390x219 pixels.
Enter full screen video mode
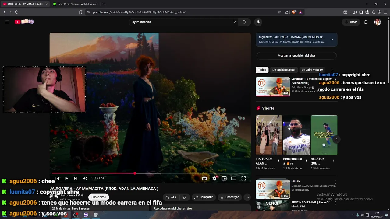(x=243, y=179)
